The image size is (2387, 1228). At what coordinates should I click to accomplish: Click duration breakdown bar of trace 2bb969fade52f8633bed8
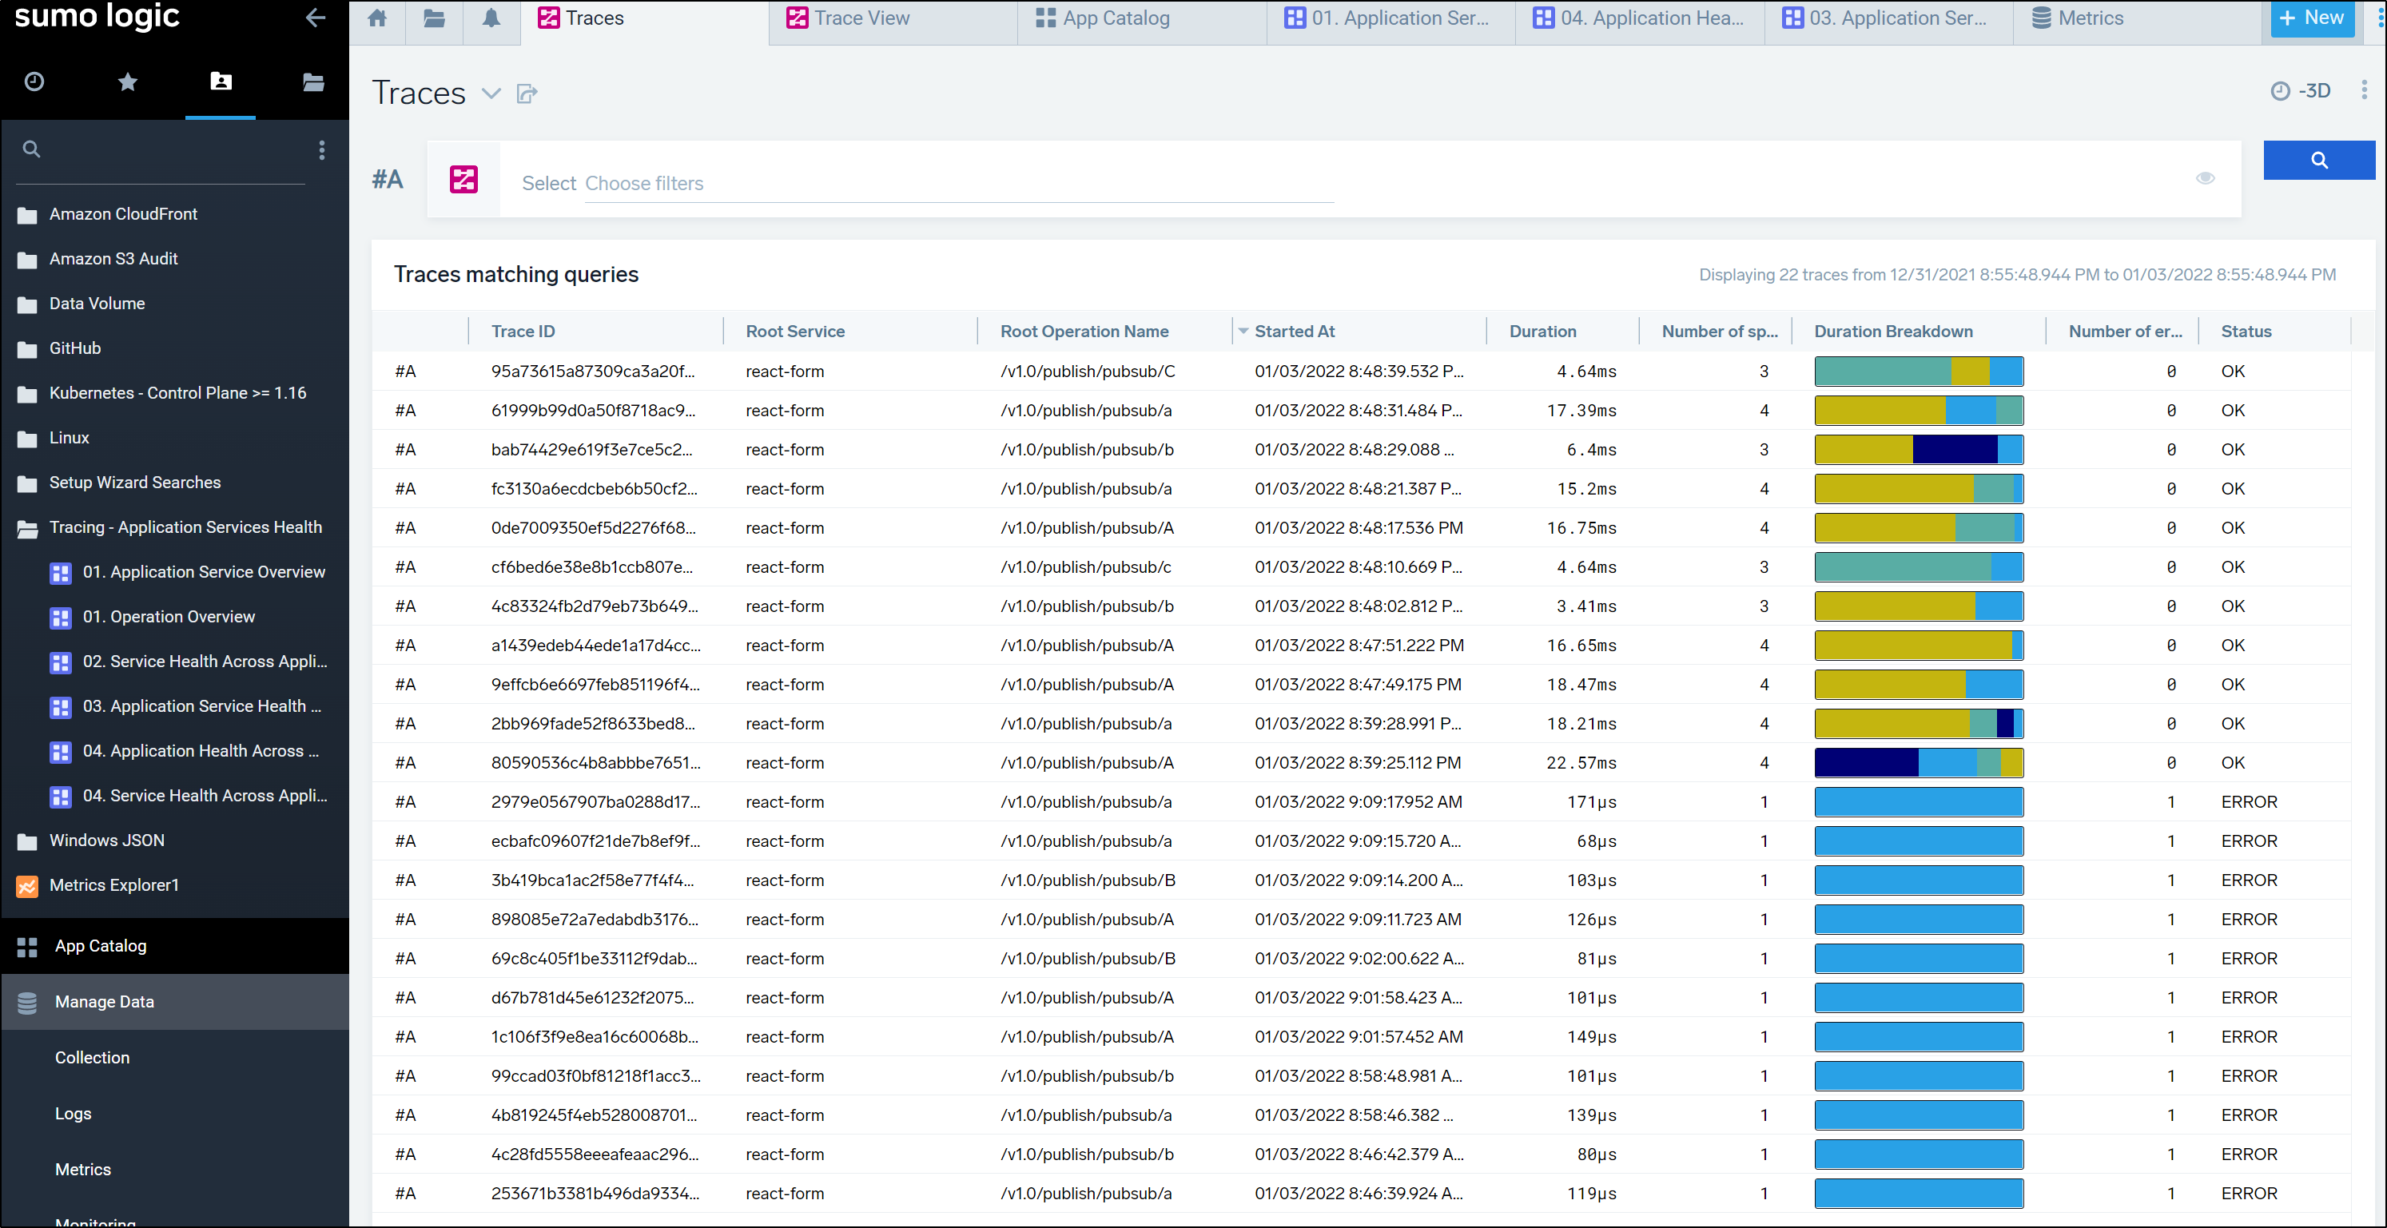click(1918, 723)
